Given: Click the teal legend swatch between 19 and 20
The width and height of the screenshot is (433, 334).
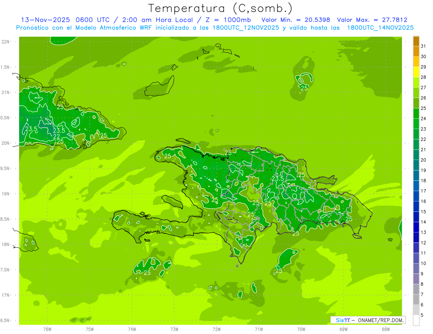Looking at the screenshot, I should [x=416, y=165].
